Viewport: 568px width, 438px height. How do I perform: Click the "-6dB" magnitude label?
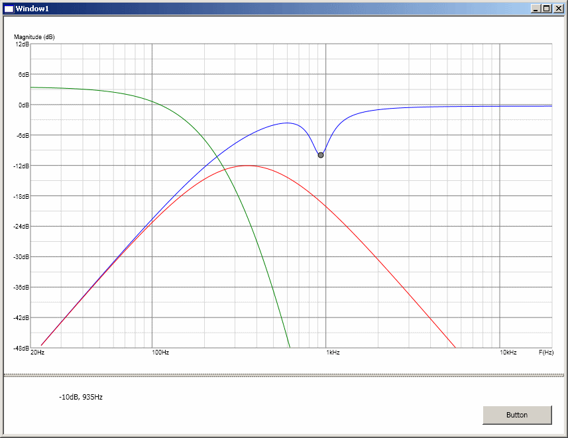click(x=23, y=135)
